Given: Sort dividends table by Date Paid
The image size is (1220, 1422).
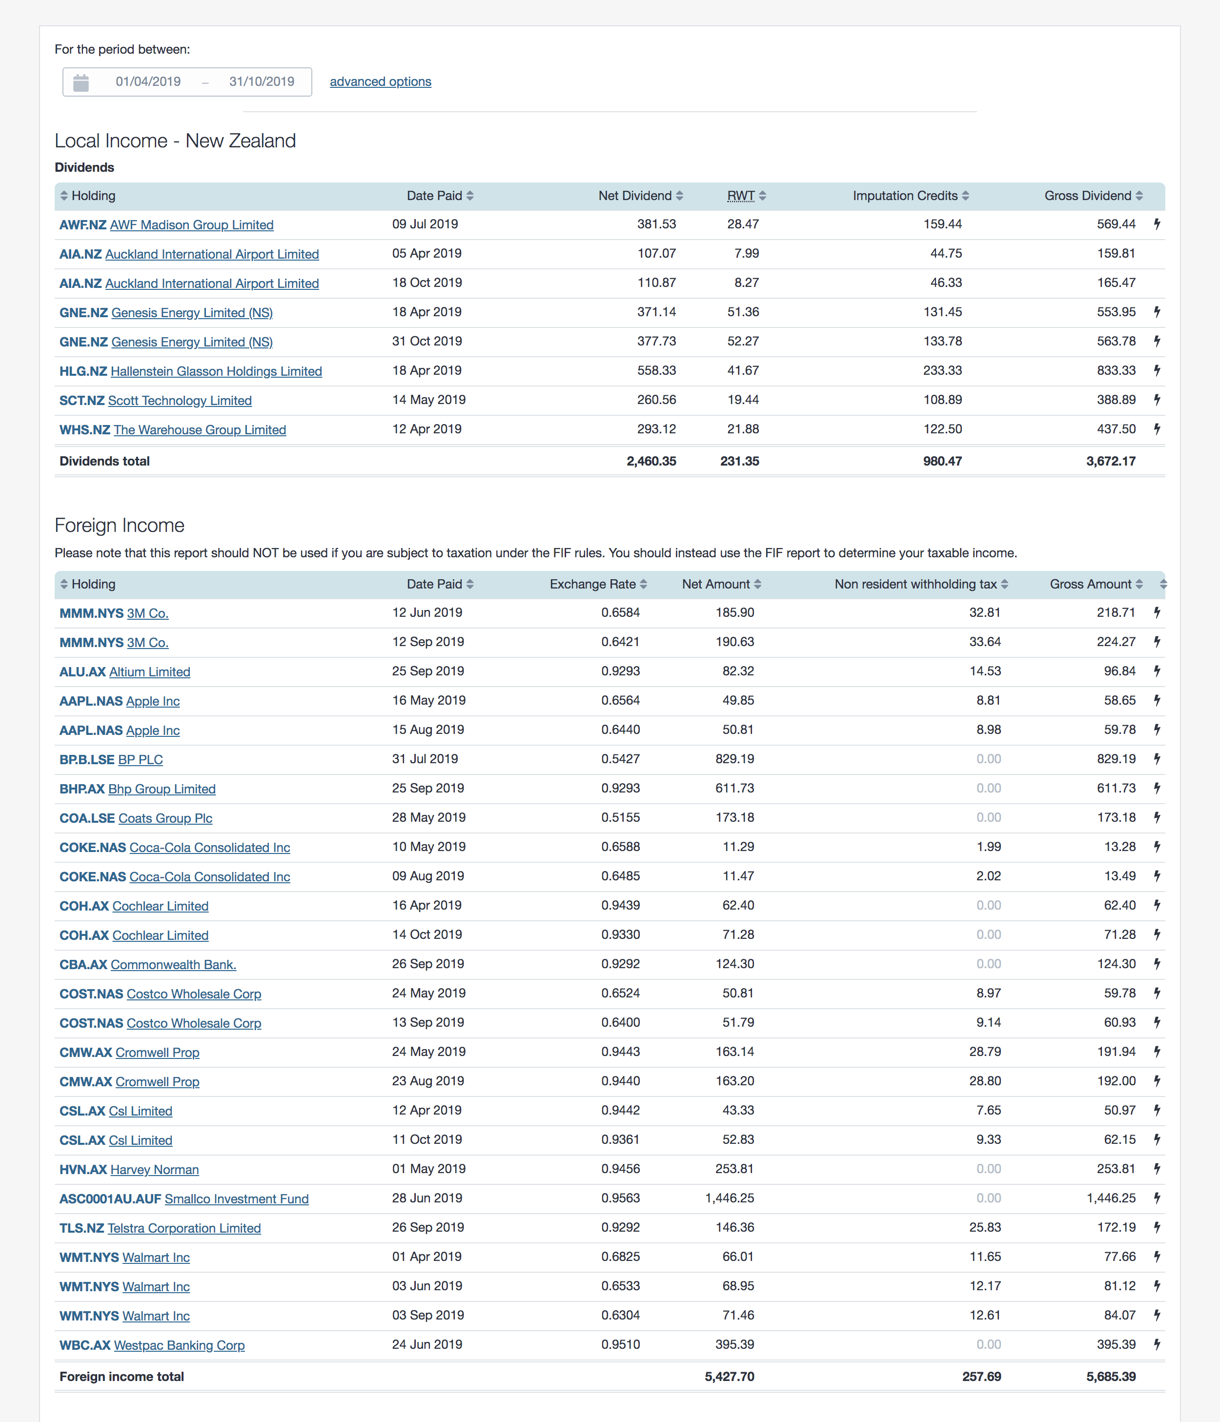Looking at the screenshot, I should pyautogui.click(x=440, y=196).
